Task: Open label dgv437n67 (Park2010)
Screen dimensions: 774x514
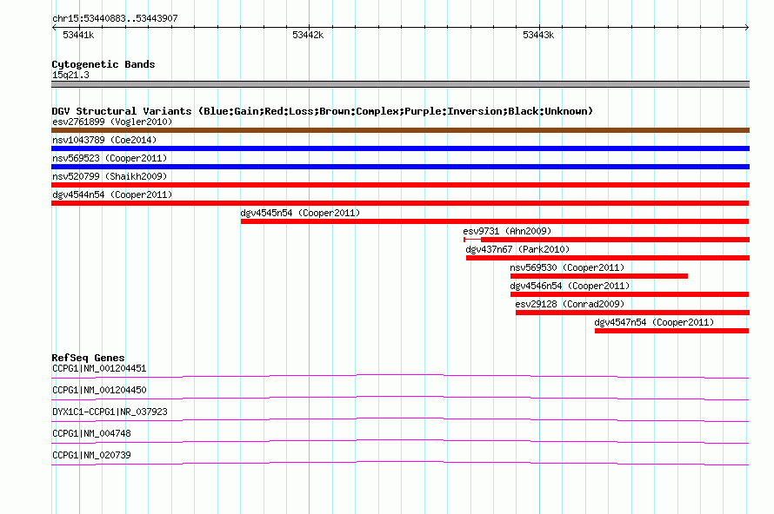Action: 517,249
